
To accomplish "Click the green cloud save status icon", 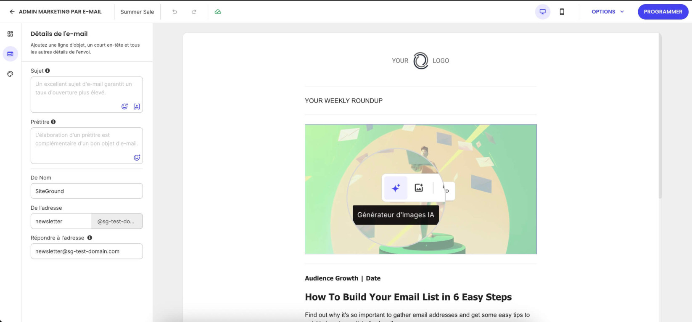I will coord(218,12).
